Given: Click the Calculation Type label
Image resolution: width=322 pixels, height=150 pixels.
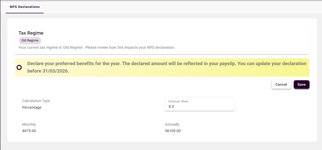Looking at the screenshot, I should coord(36,101).
